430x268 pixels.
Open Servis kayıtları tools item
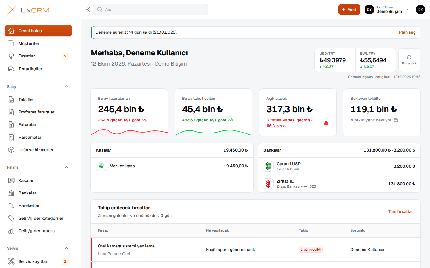point(38,261)
